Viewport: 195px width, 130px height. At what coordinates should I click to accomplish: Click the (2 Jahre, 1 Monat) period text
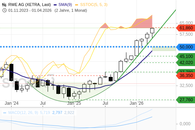click(71, 10)
